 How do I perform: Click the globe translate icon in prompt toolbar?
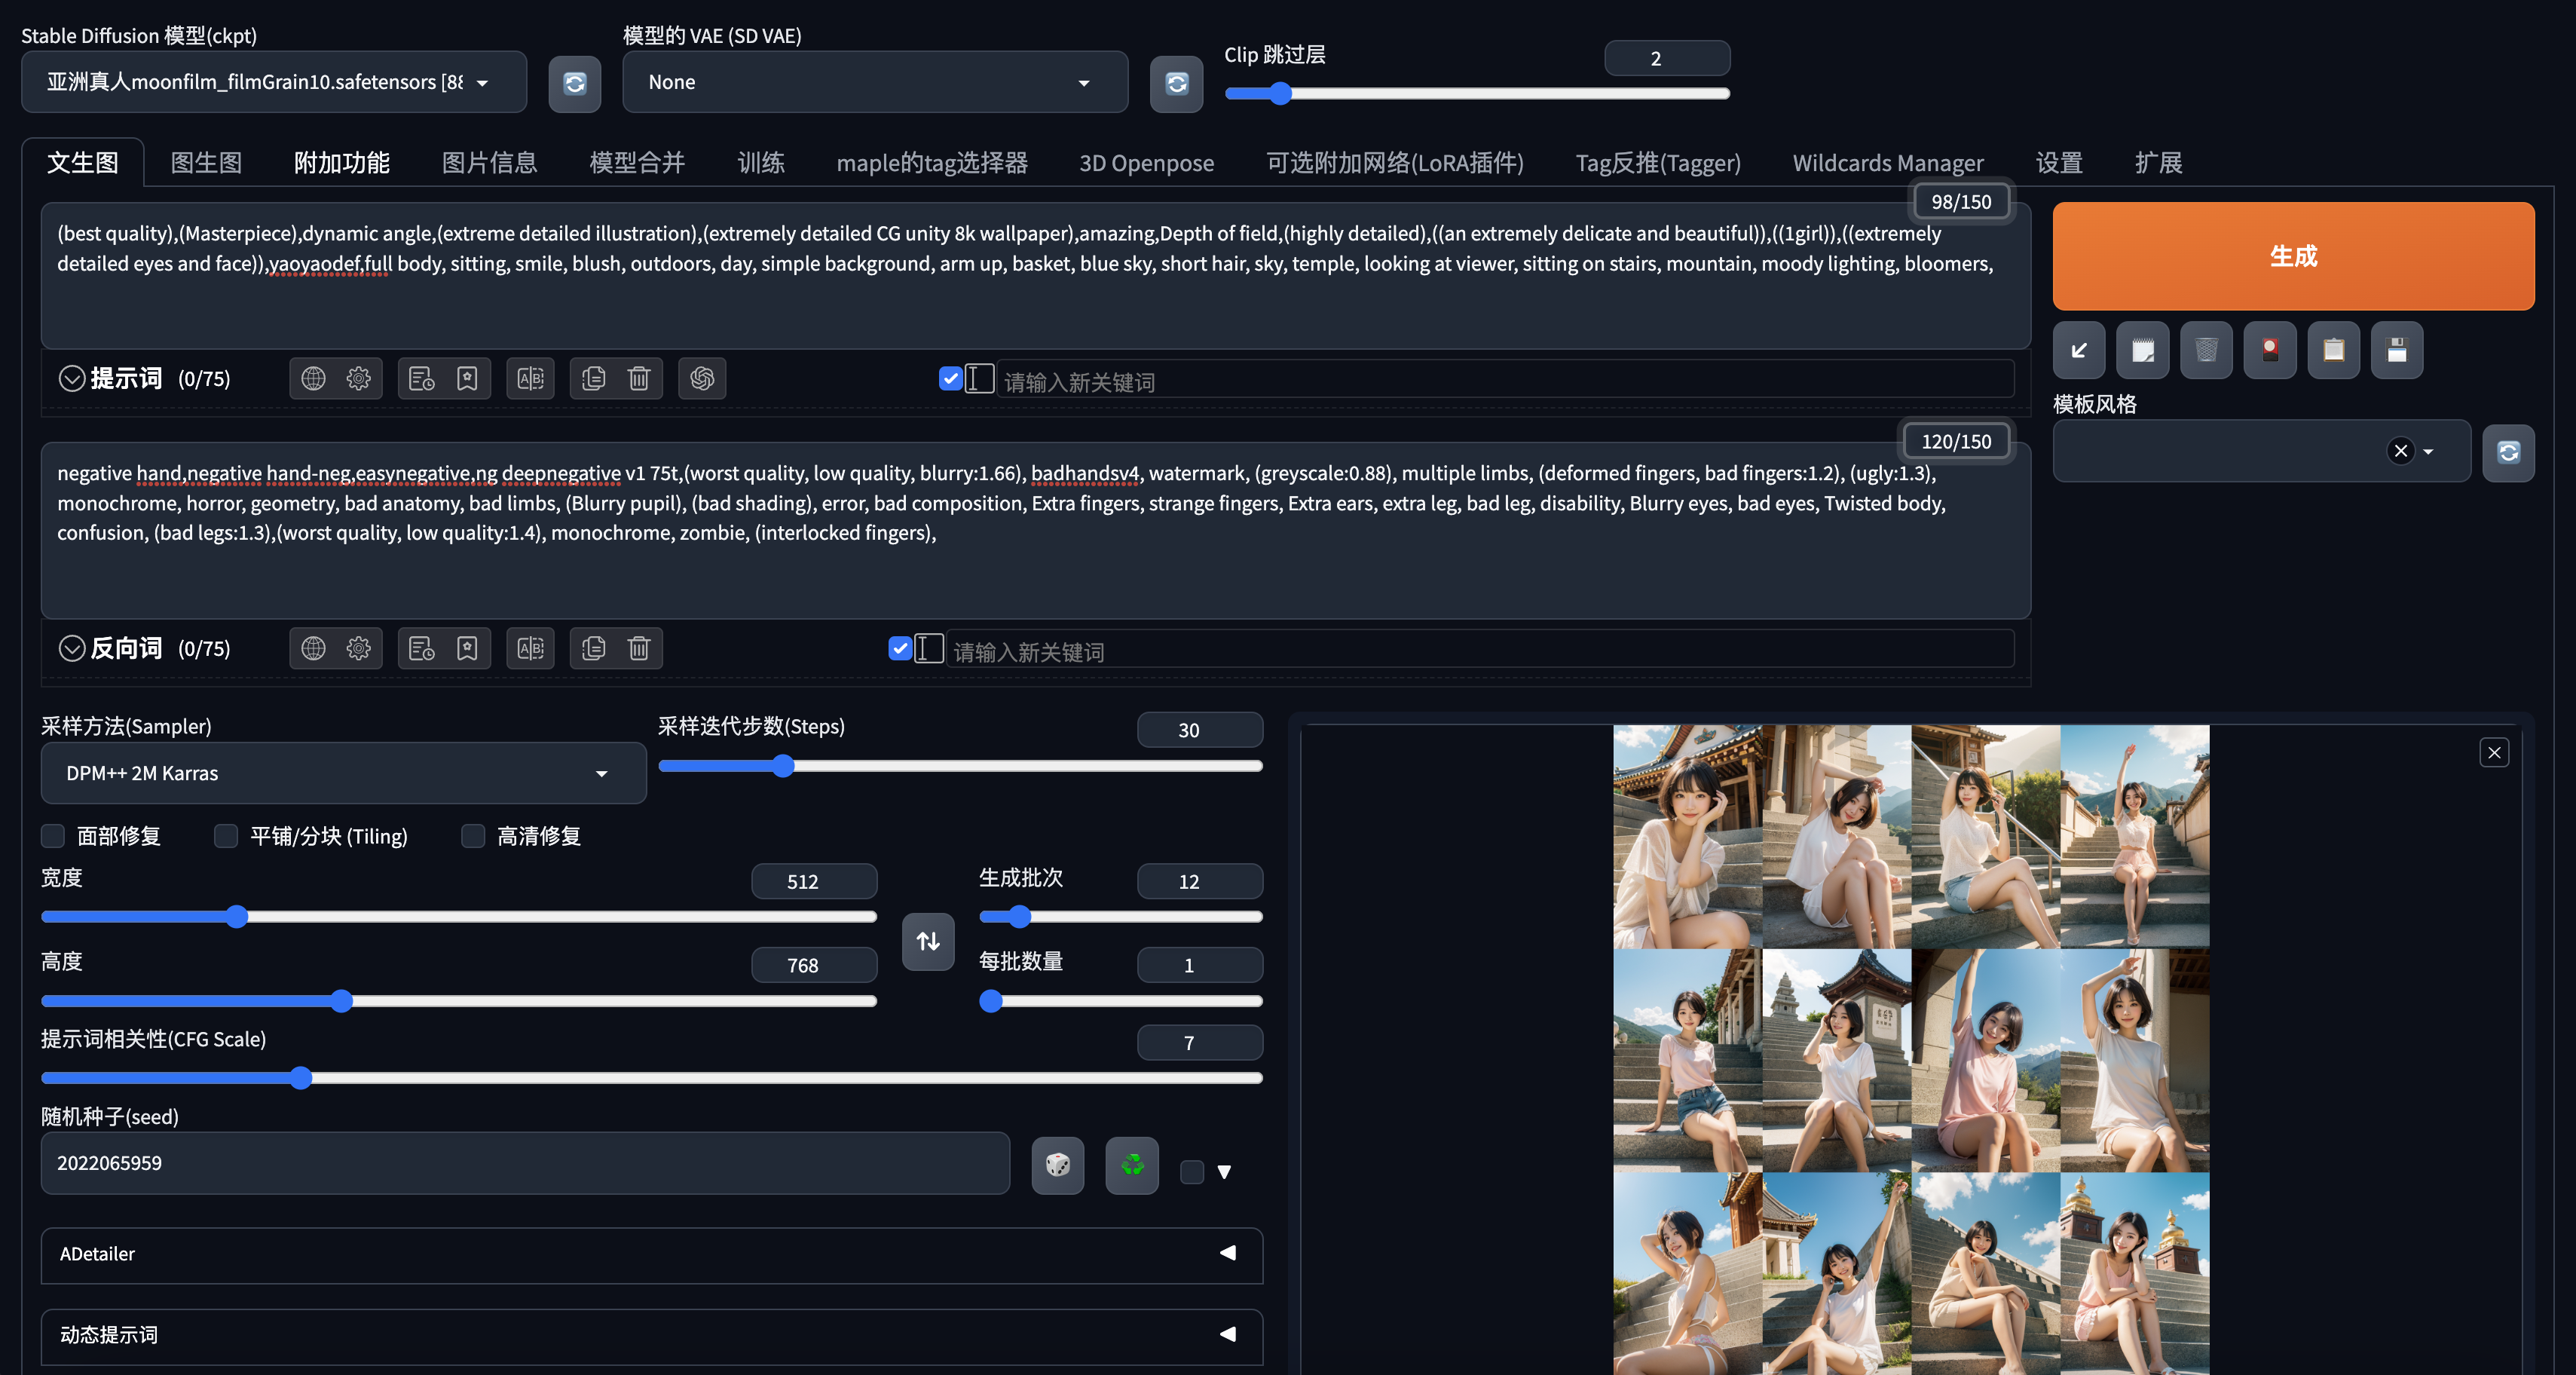tap(313, 378)
